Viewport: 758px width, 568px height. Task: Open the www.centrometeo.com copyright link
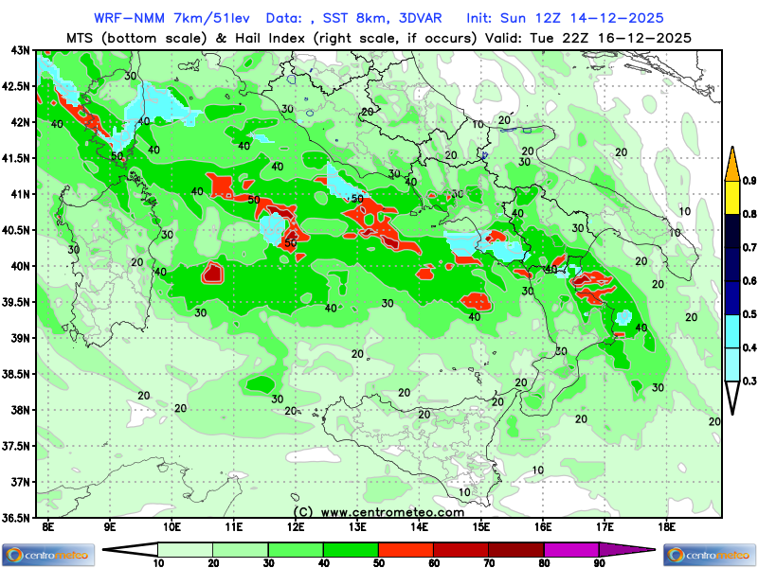(x=379, y=511)
